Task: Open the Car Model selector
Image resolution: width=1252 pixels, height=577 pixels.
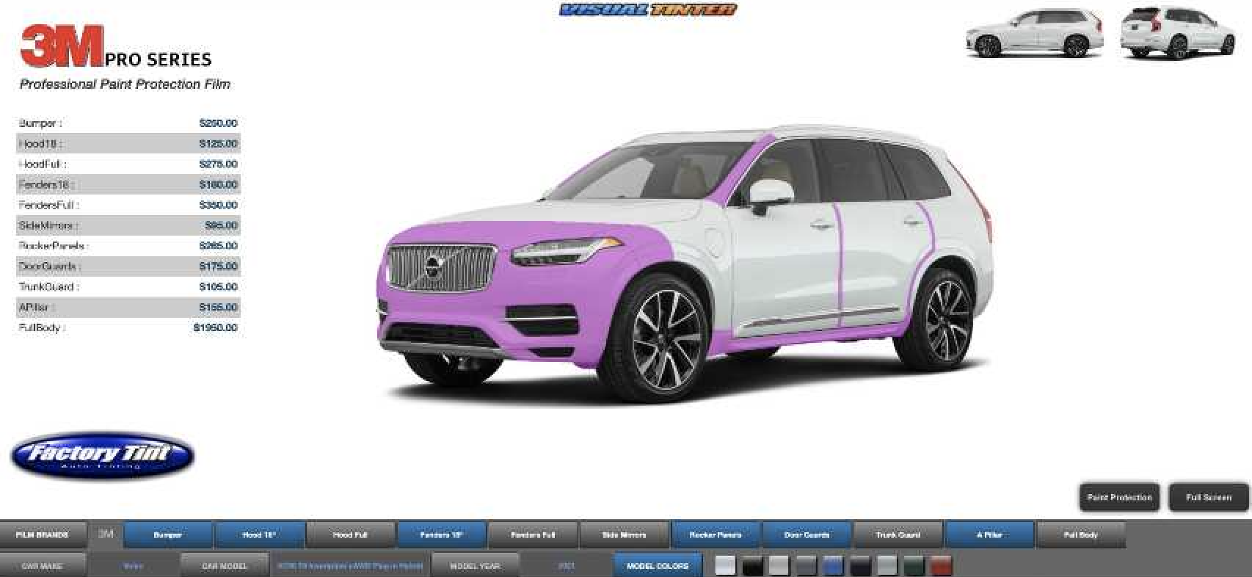Action: pos(225,566)
